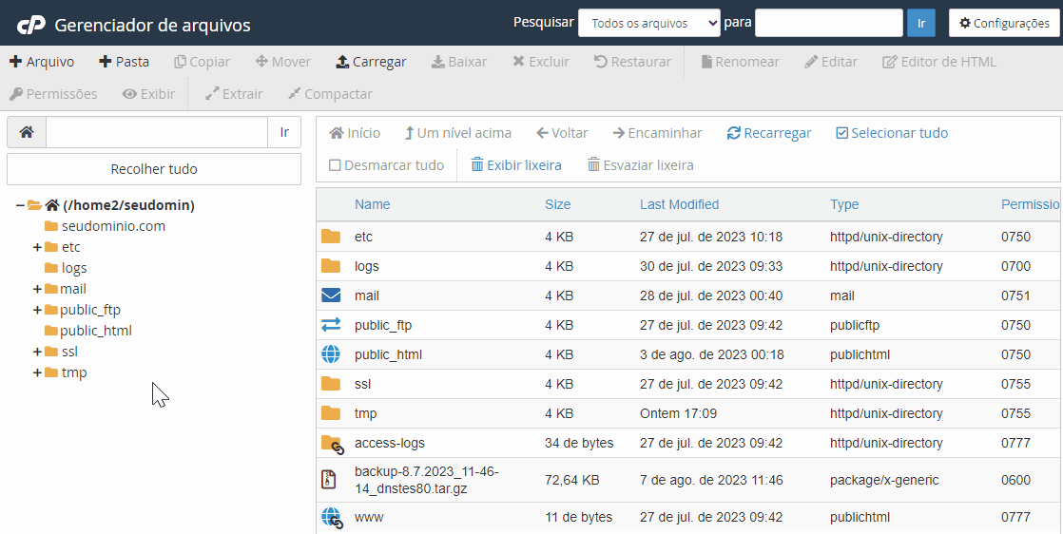This screenshot has width=1063, height=534.
Task: Click the logs folder icon in file list
Action: (331, 266)
